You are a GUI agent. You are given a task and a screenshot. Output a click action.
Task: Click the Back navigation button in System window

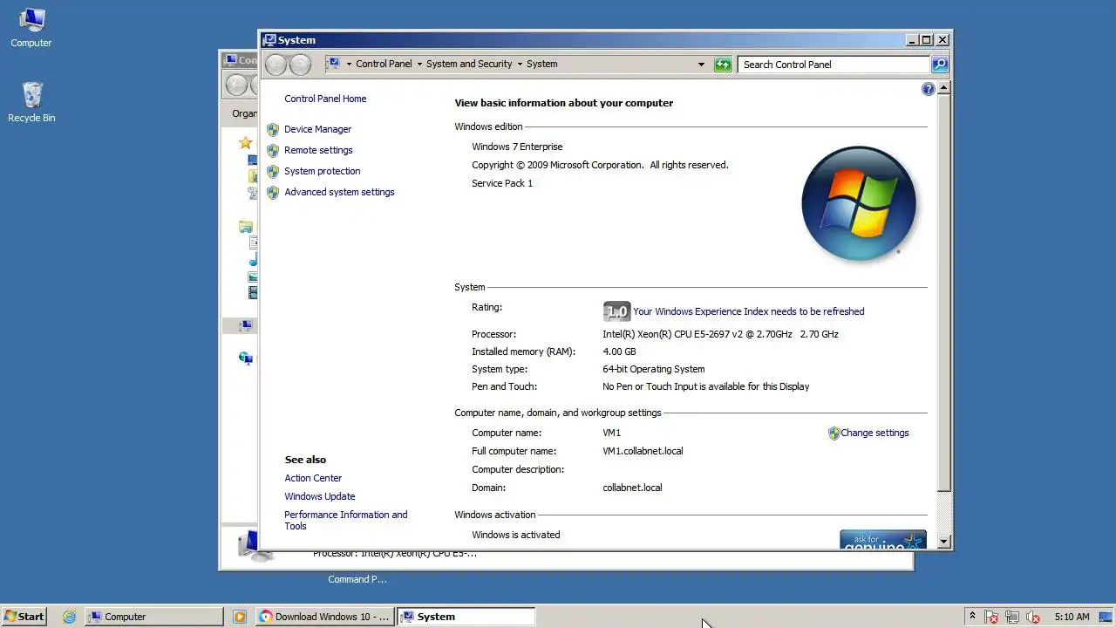276,64
